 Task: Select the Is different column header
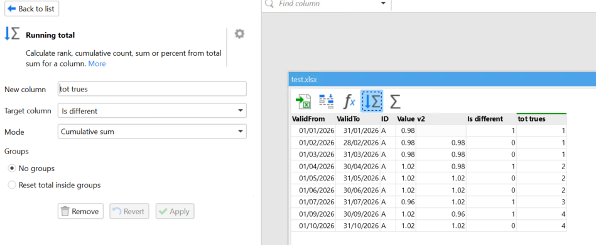click(491, 119)
